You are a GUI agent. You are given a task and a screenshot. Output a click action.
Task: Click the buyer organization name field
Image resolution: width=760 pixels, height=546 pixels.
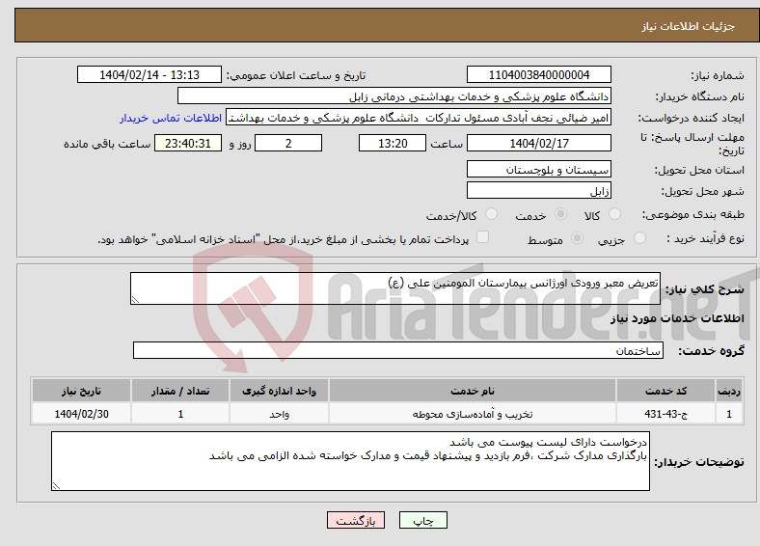[394, 96]
